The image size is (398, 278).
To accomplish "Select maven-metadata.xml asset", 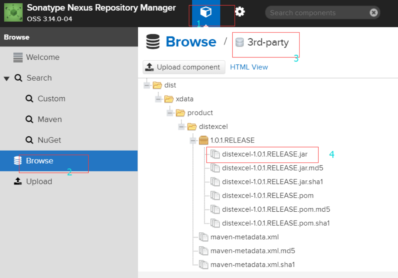I will click(244, 237).
